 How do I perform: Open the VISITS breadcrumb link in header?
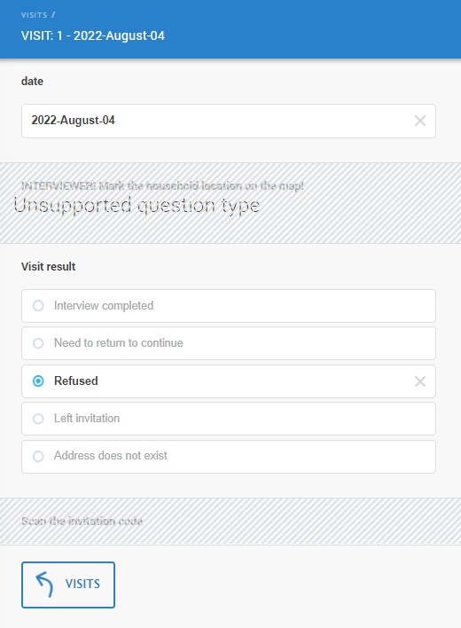pos(34,15)
